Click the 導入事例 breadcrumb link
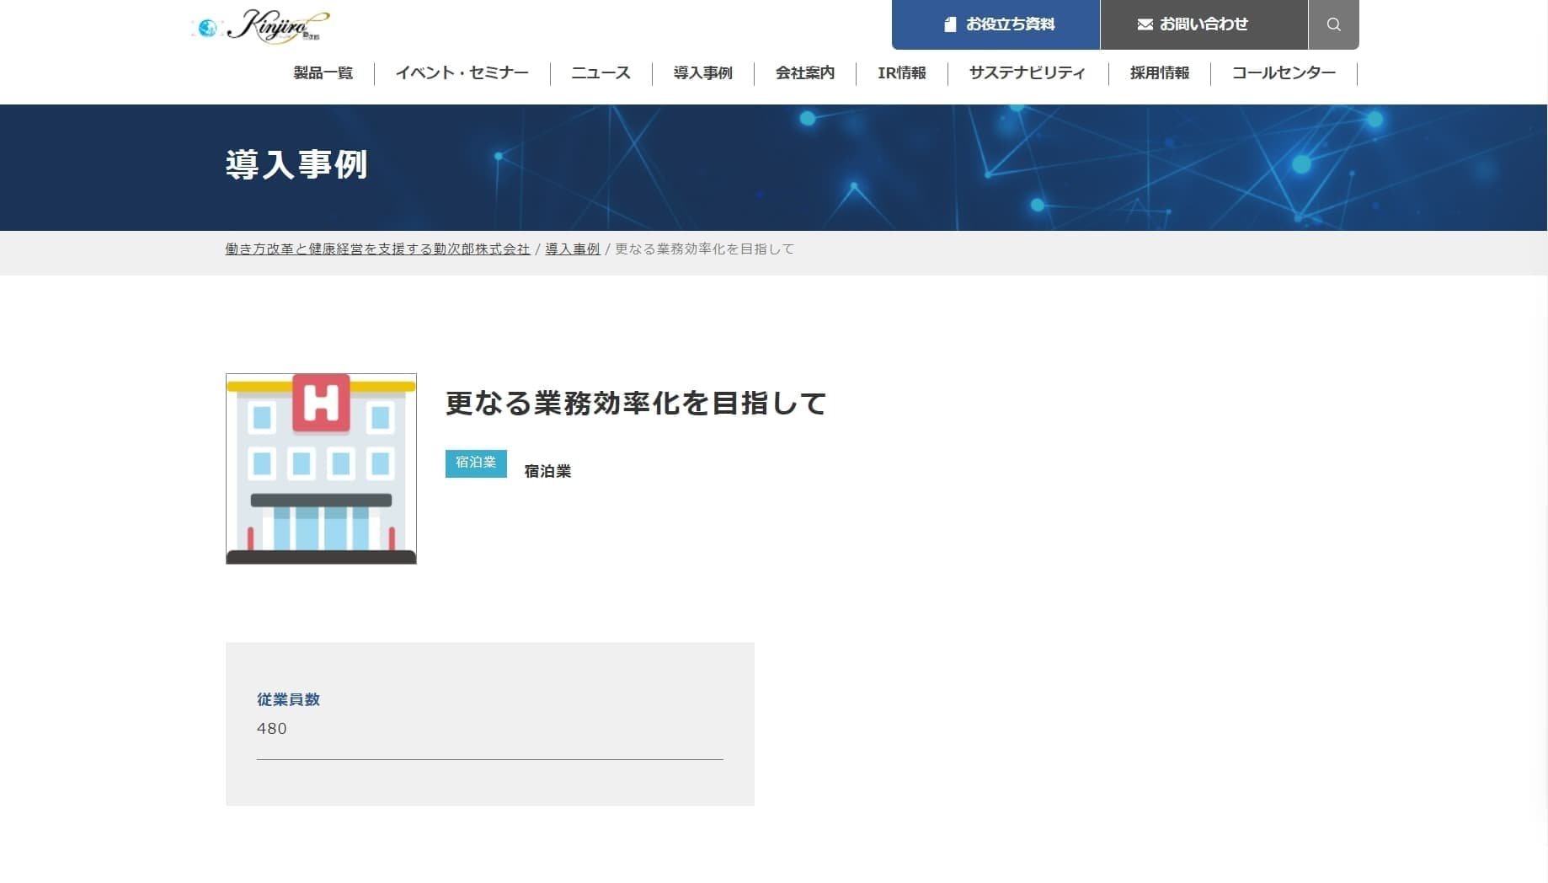This screenshot has height=883, width=1548. 572,249
